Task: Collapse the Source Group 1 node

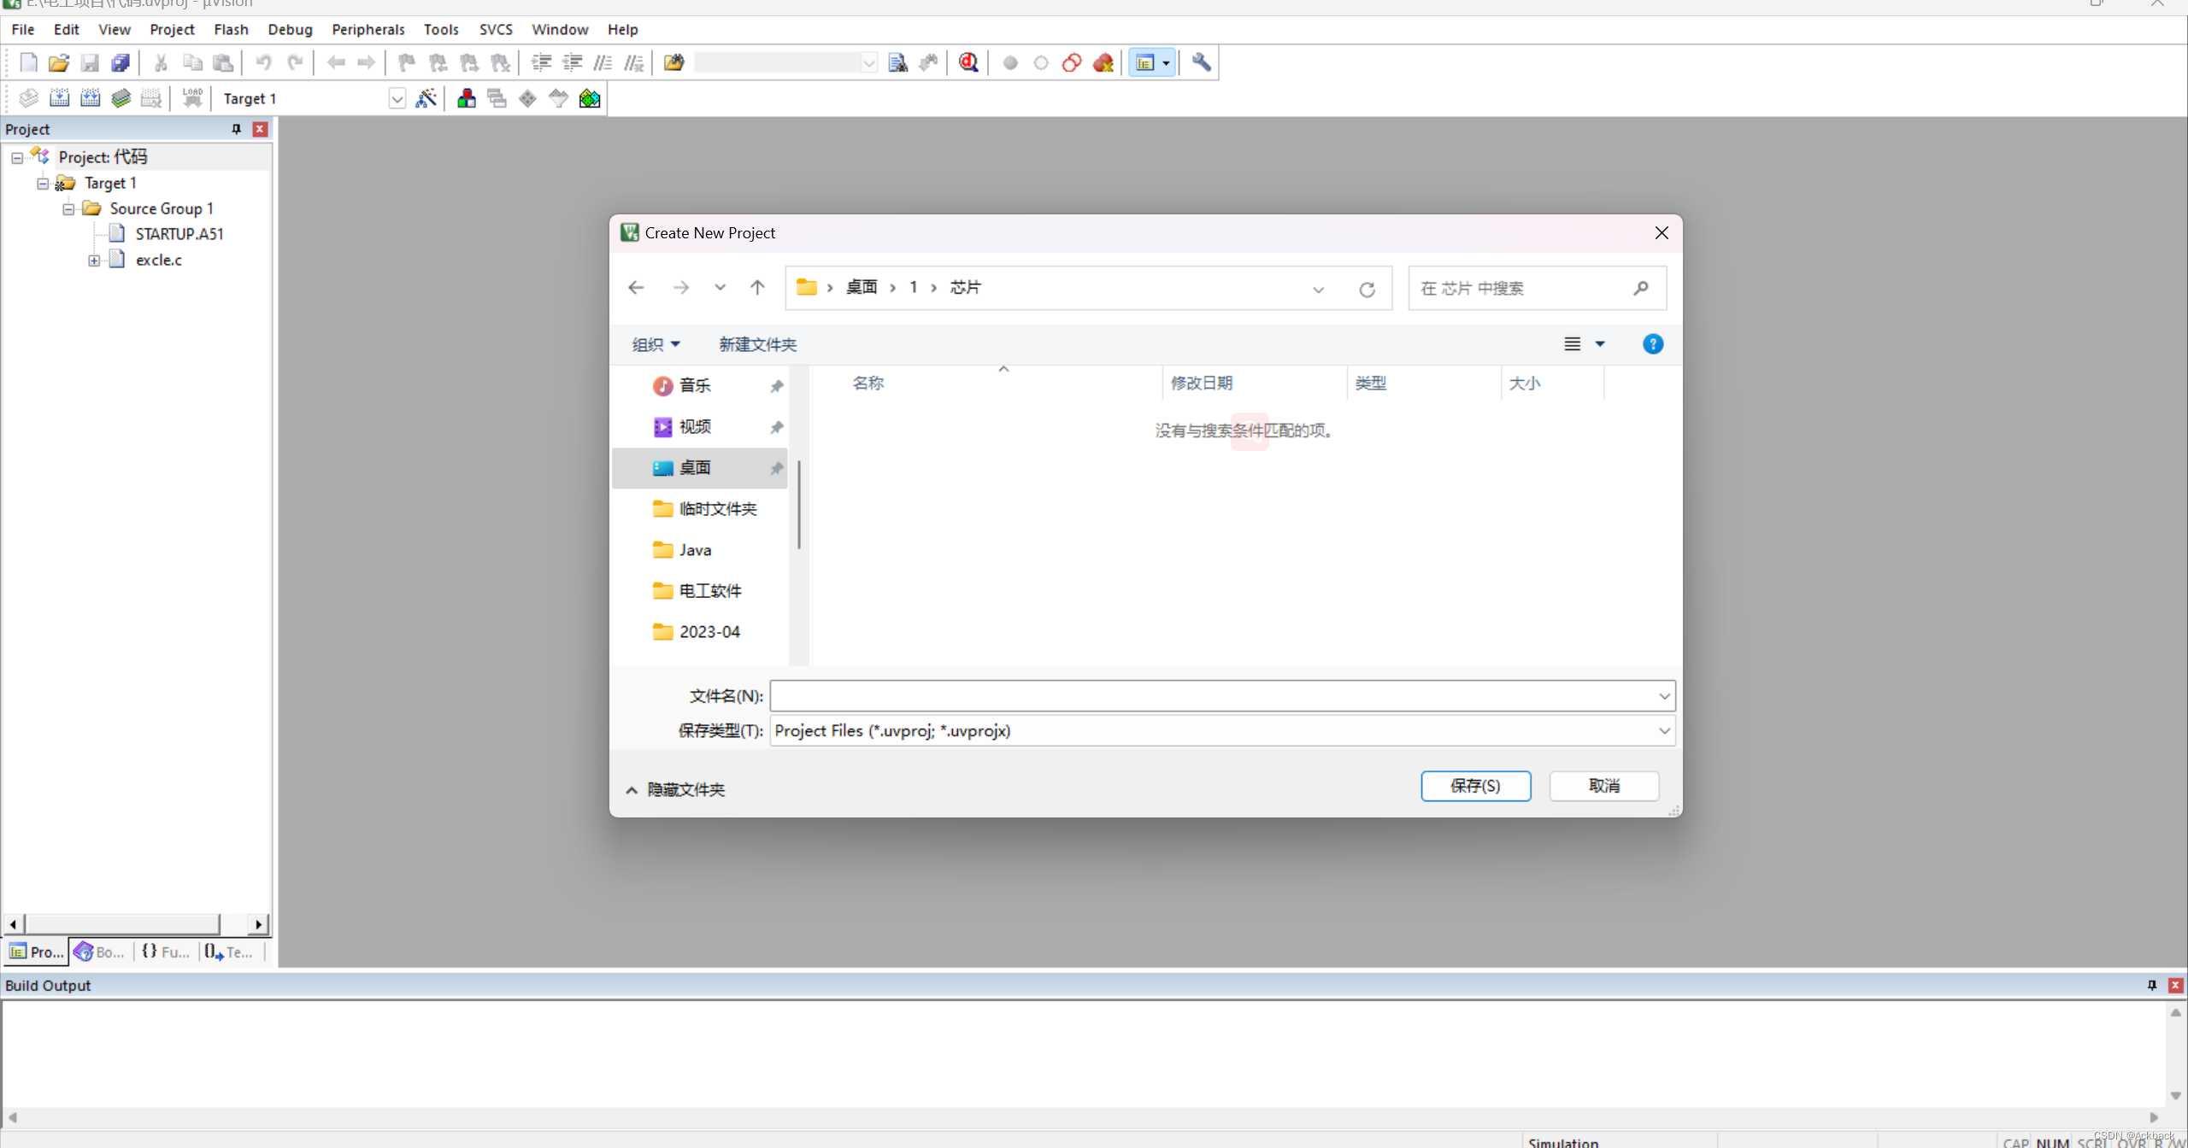Action: pos(68,208)
